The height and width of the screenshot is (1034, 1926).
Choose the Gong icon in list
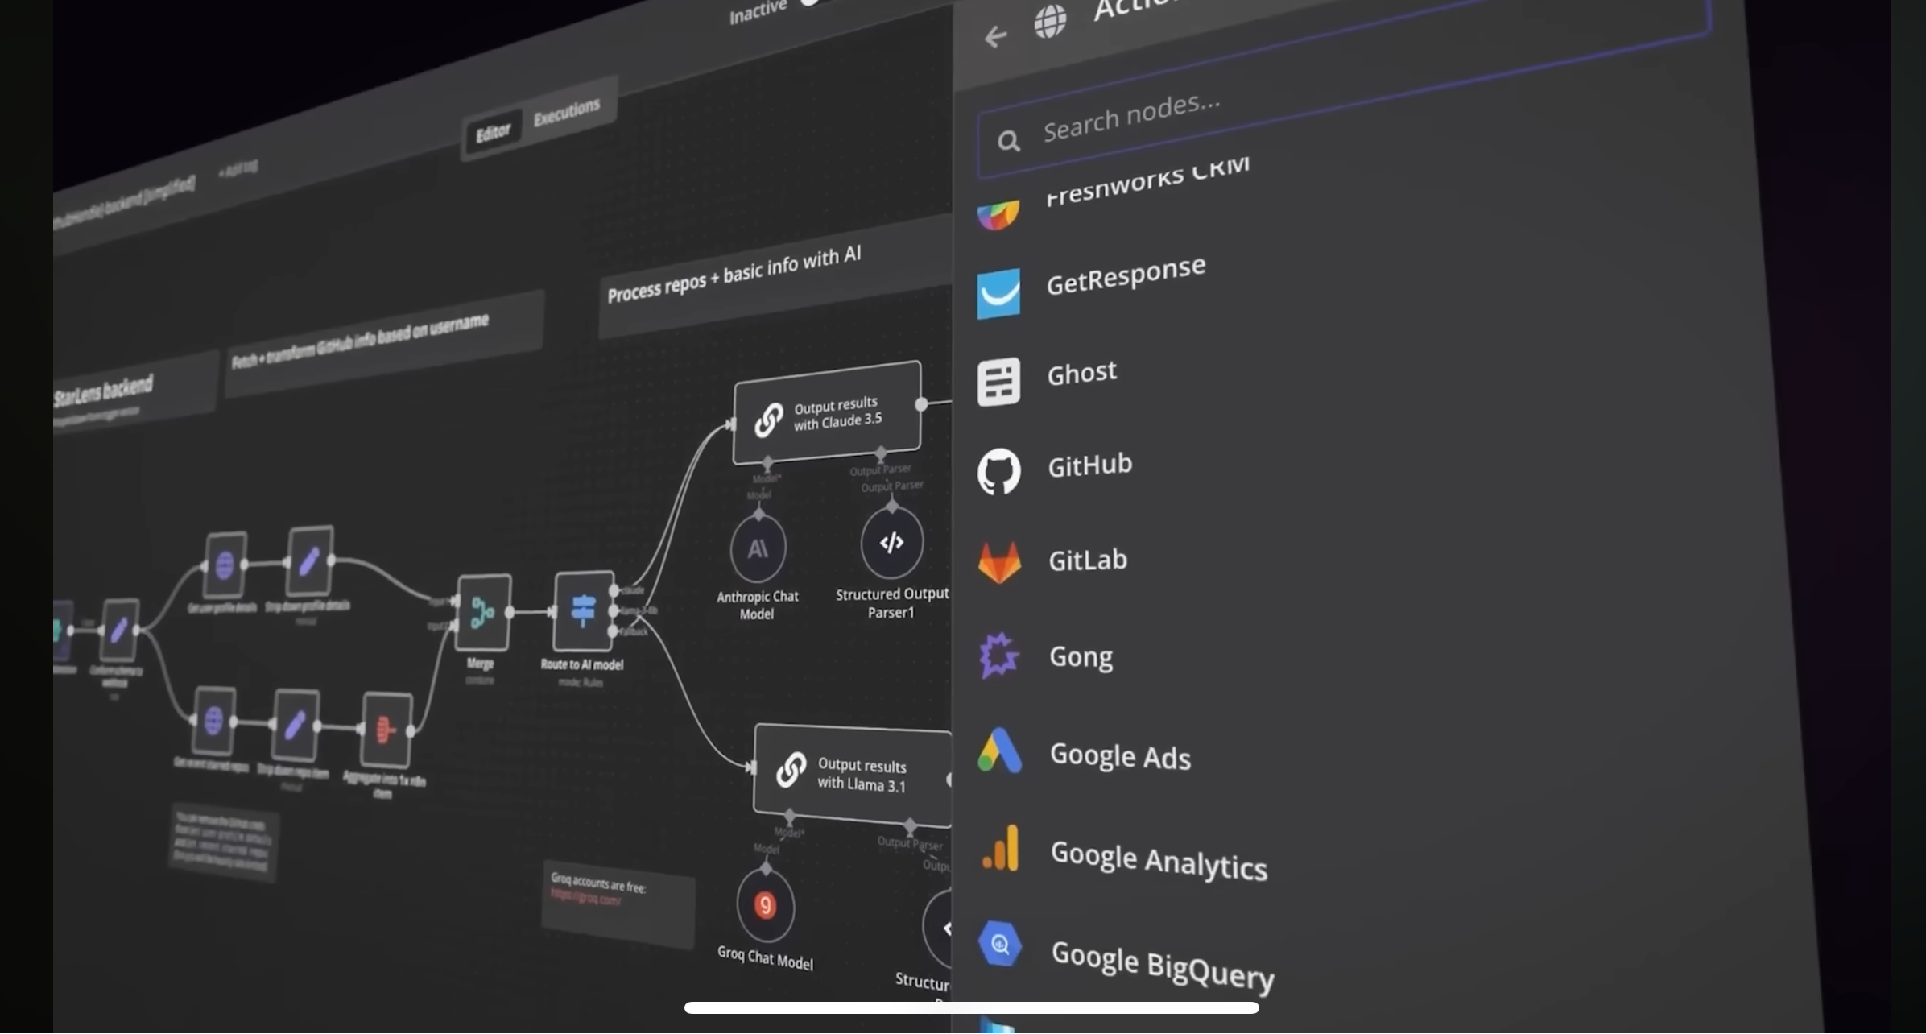pos(999,655)
